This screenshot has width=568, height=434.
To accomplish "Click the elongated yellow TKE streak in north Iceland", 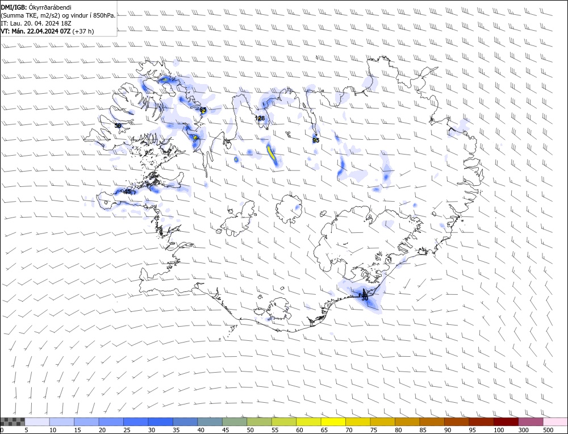I will coord(271,153).
